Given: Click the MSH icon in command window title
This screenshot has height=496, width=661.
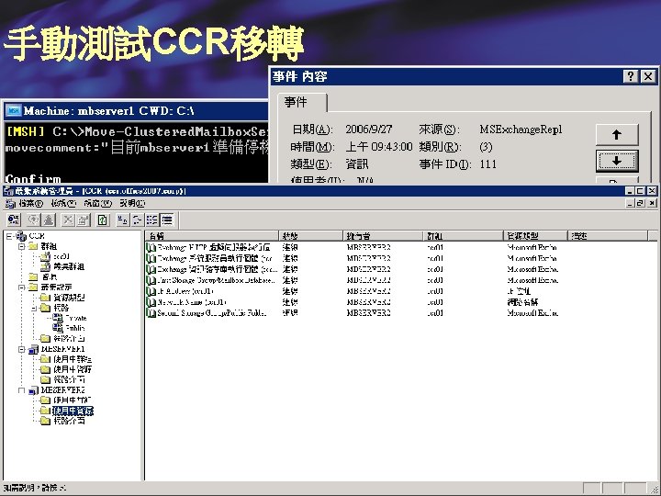Looking at the screenshot, I should pos(14,110).
